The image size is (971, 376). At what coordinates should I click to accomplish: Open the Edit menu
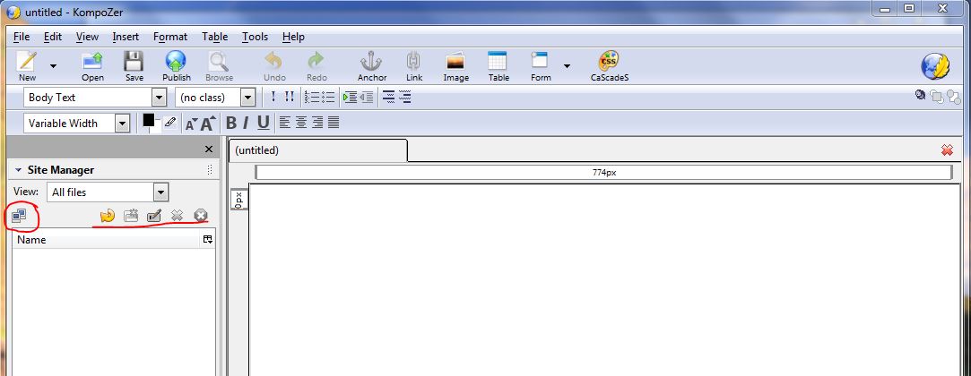tap(53, 37)
